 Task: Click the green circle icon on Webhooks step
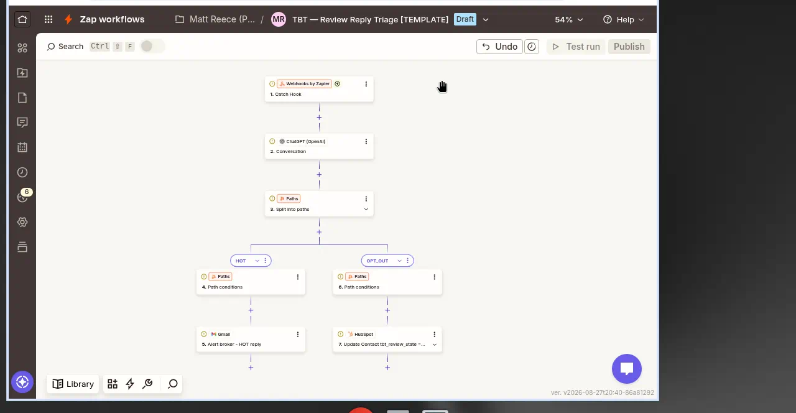(338, 84)
